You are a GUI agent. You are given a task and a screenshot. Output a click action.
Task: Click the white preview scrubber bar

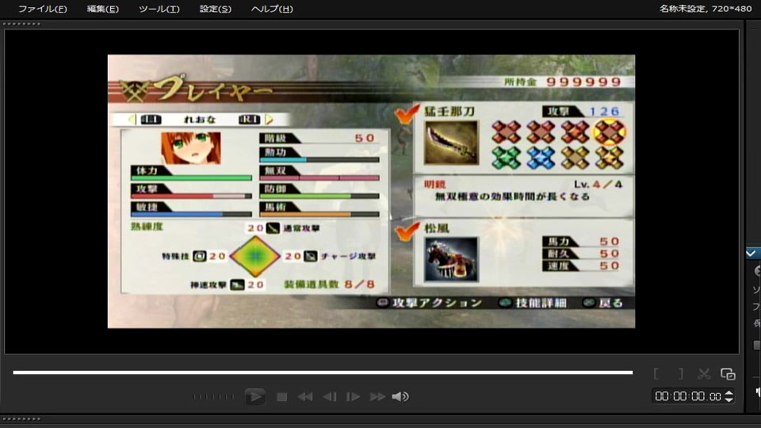(x=323, y=373)
